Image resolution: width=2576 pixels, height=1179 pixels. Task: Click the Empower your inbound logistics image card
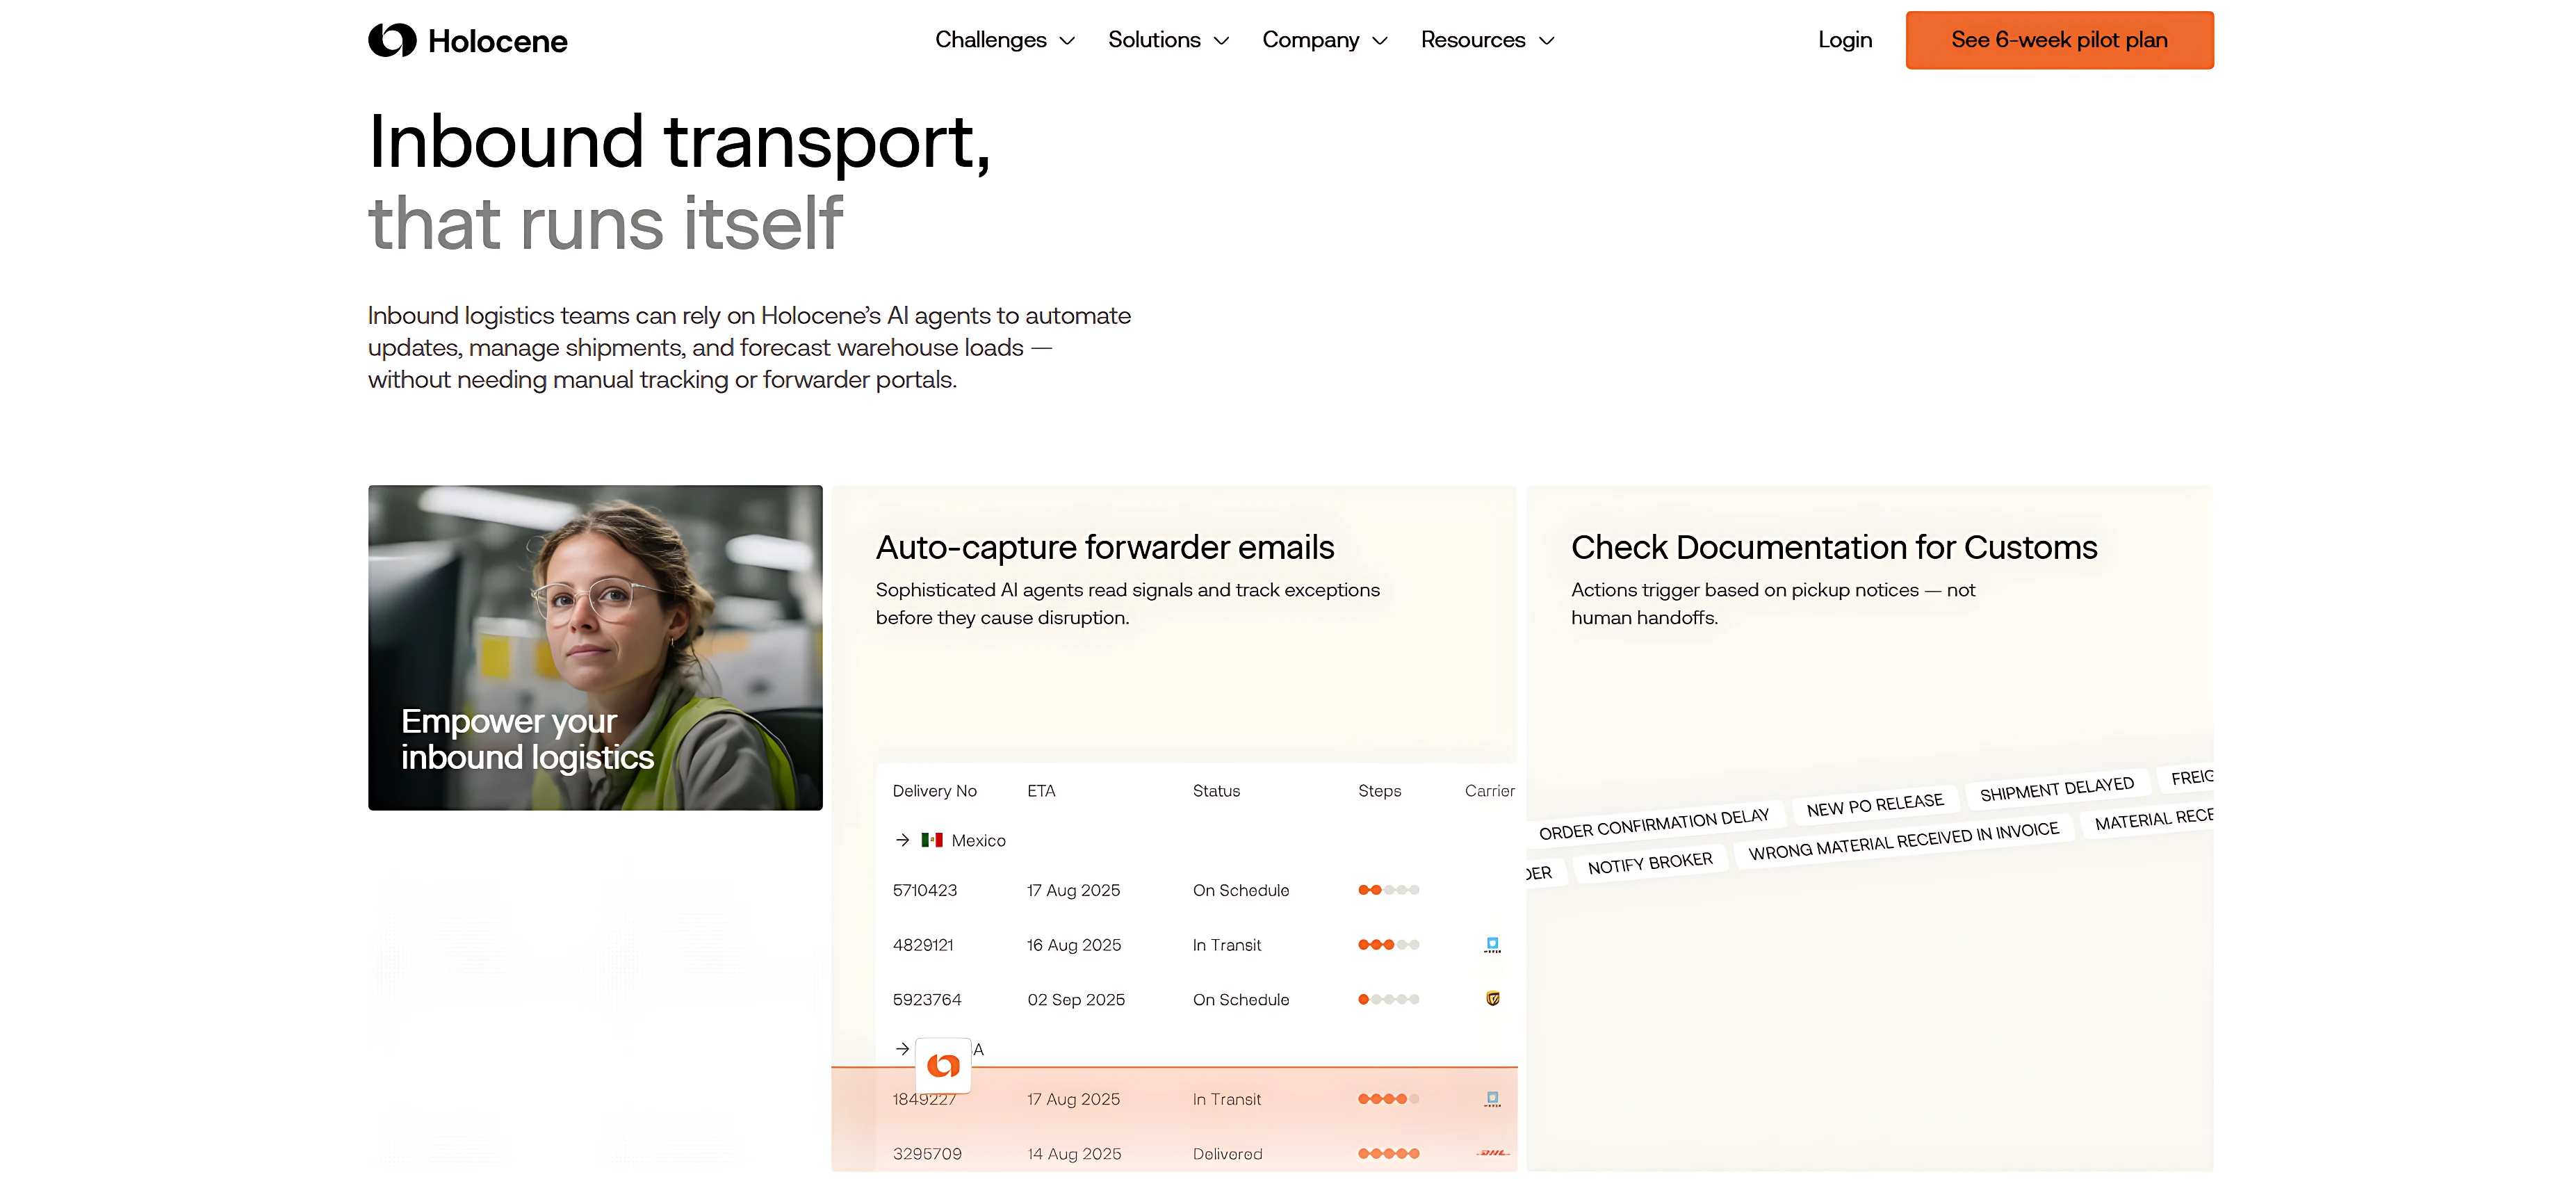(x=595, y=647)
